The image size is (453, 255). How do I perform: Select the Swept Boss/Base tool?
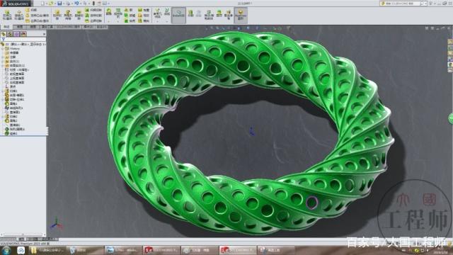coord(30,10)
